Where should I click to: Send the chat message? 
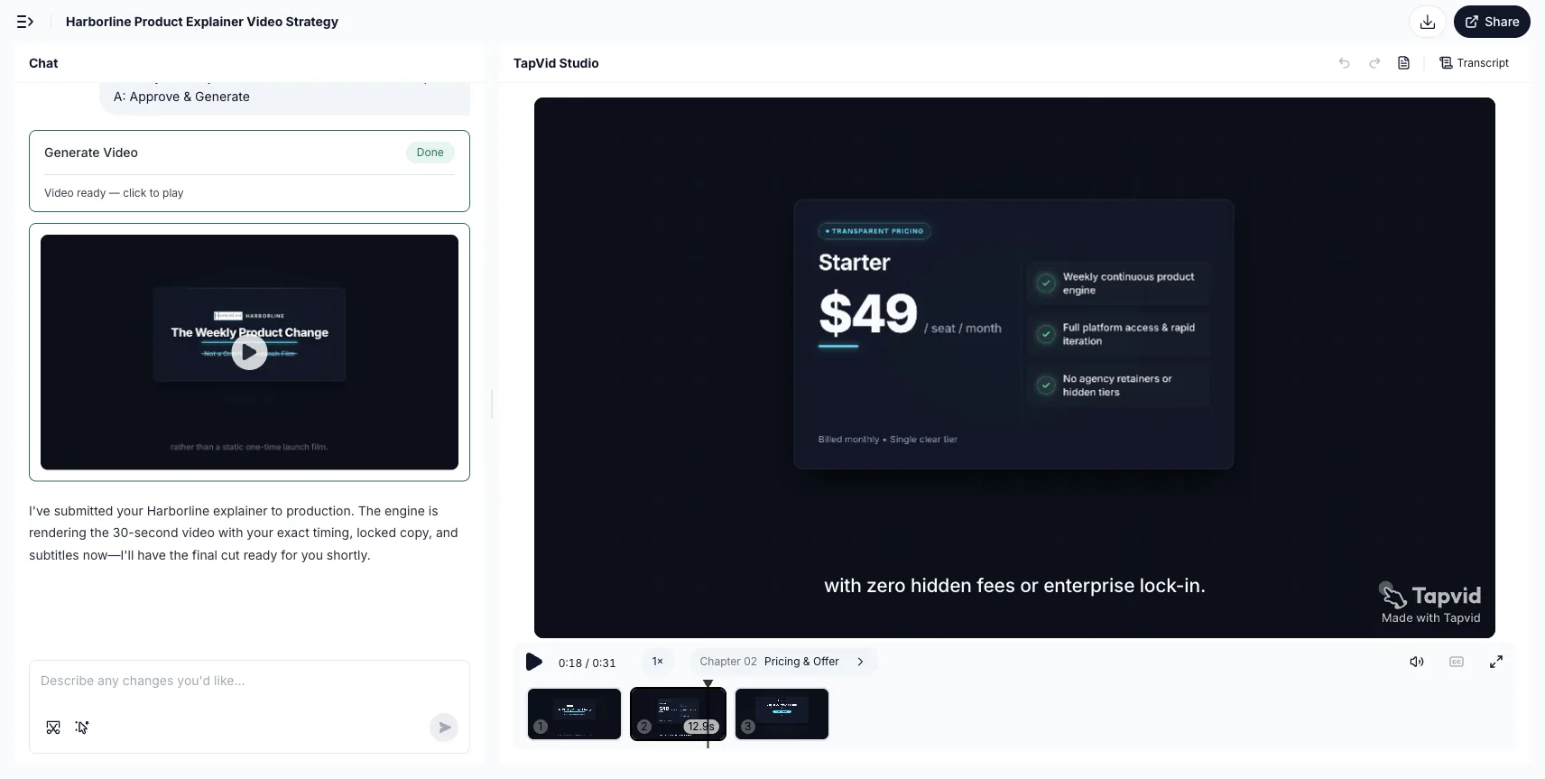point(444,728)
